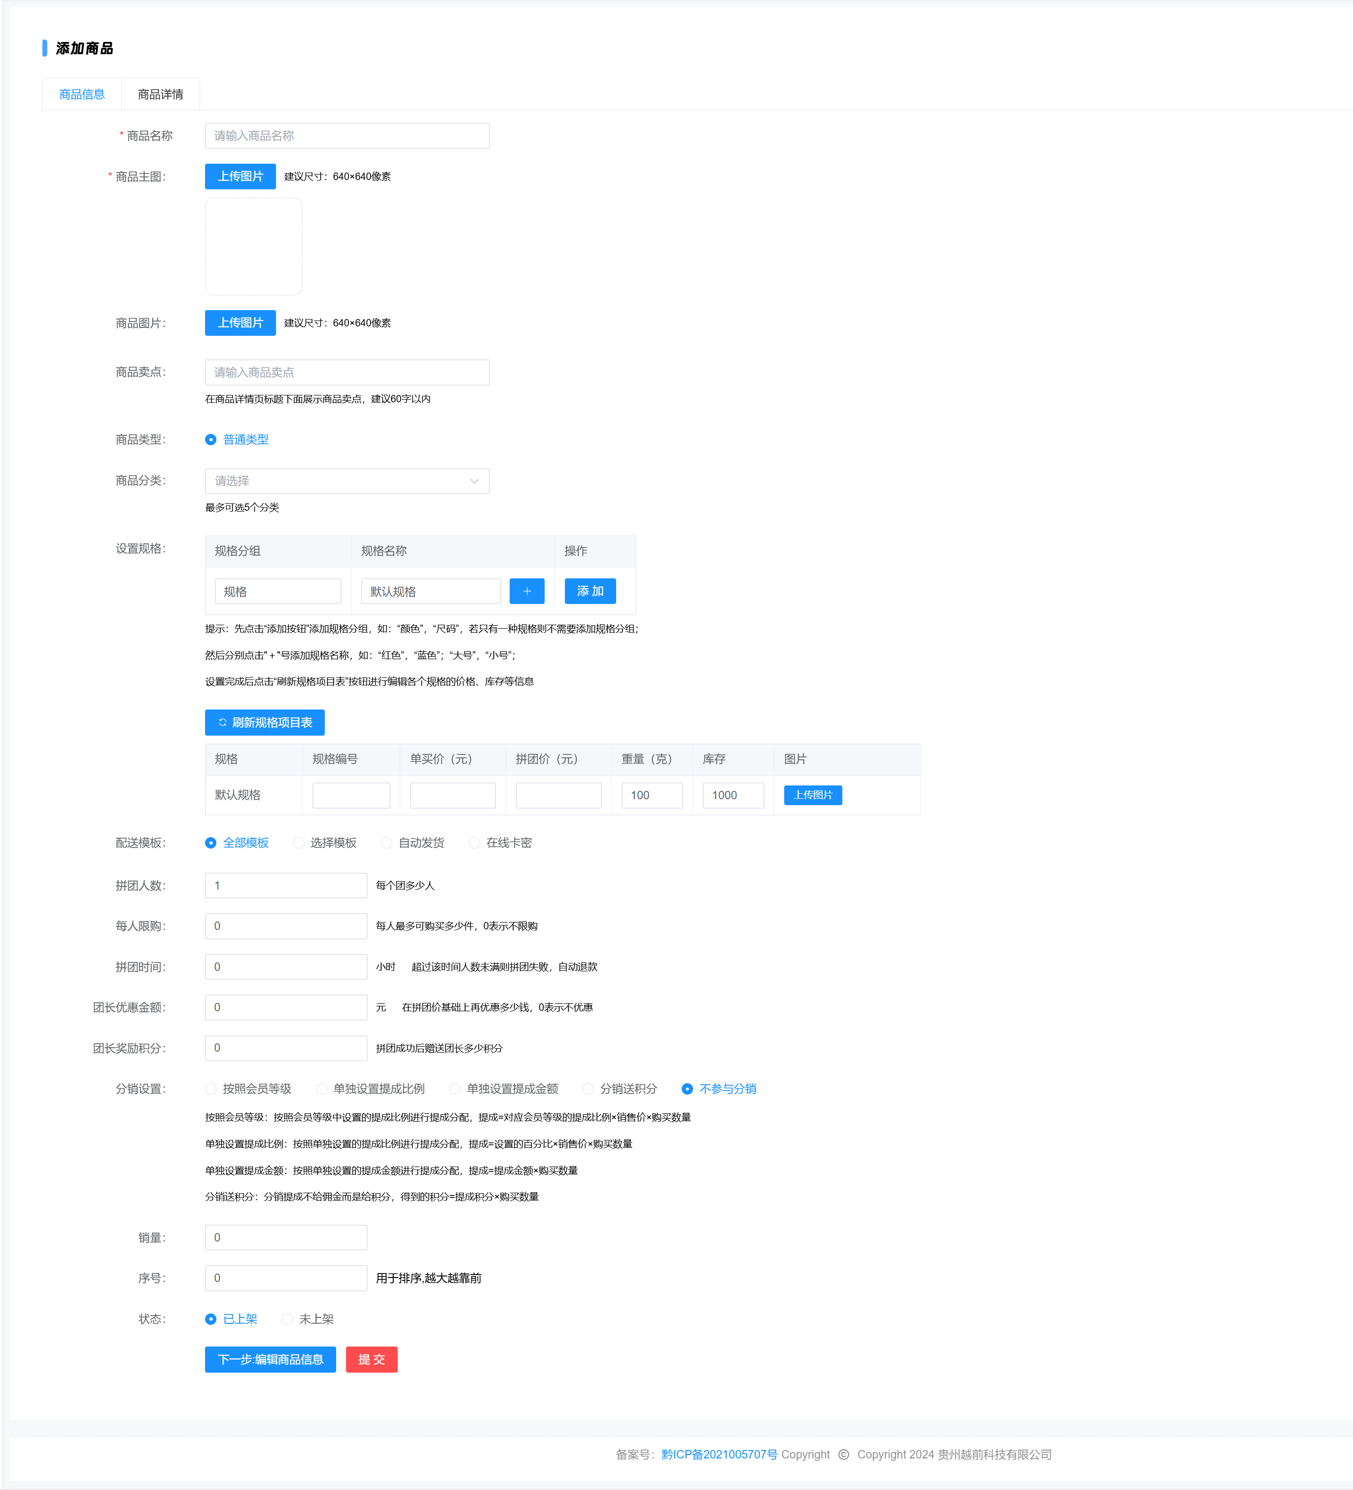The image size is (1353, 1490).
Task: Select the 选择模板 delivery radio option
Action: [x=299, y=843]
